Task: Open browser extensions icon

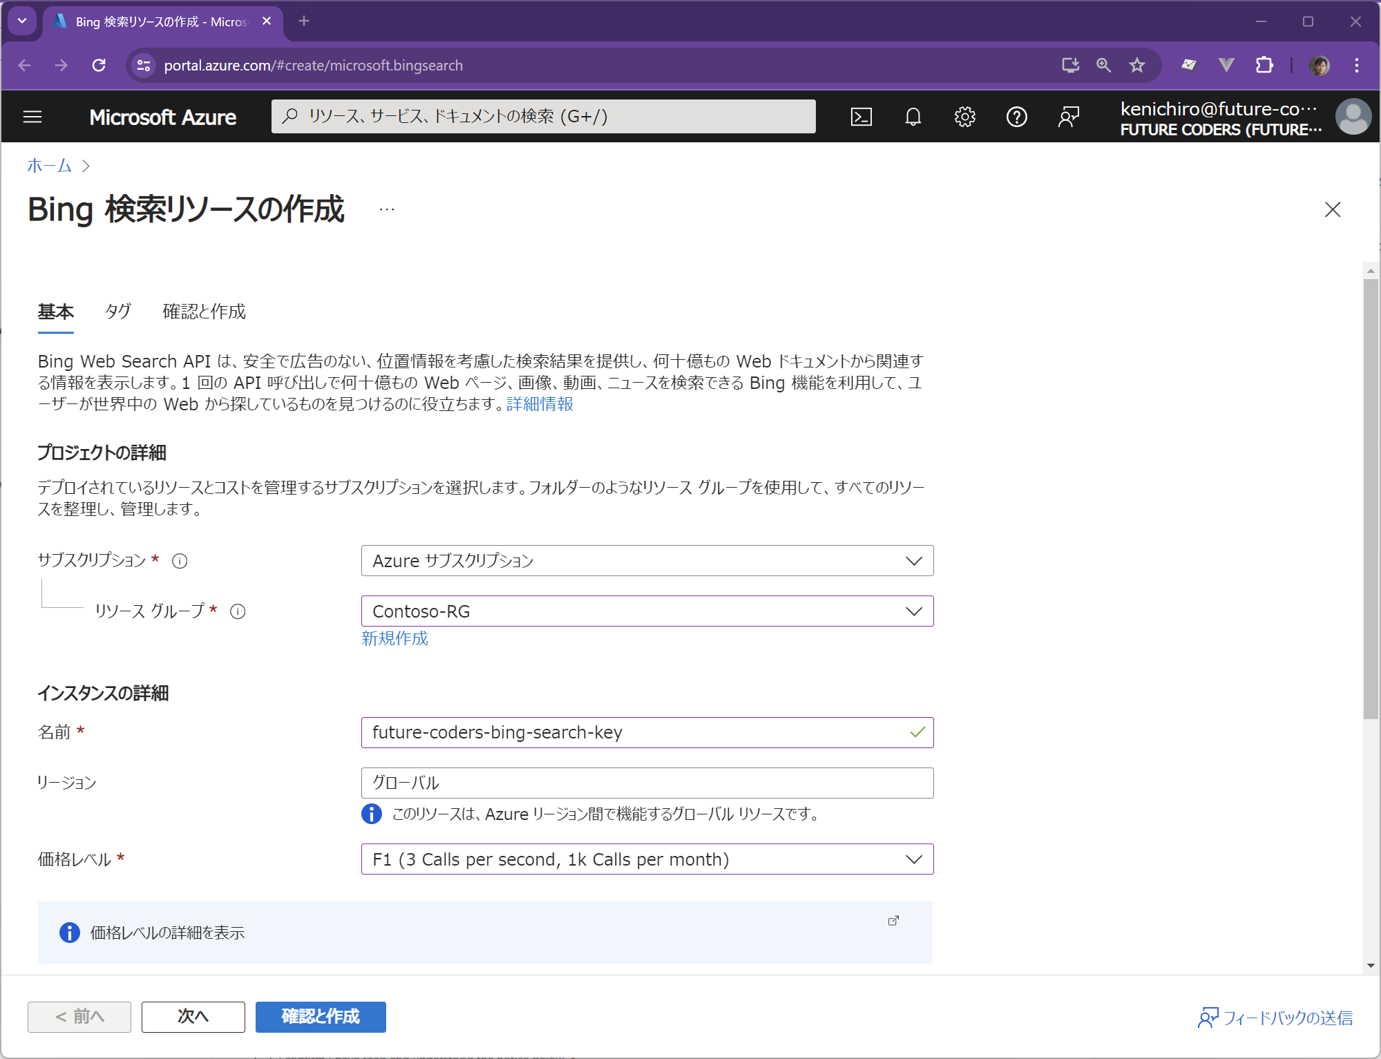Action: 1264,65
